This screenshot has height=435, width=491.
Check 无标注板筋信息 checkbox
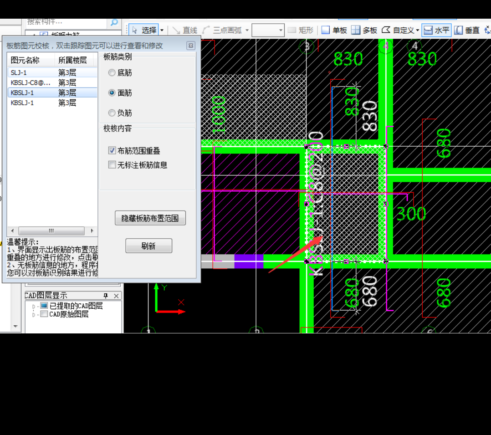coord(112,164)
